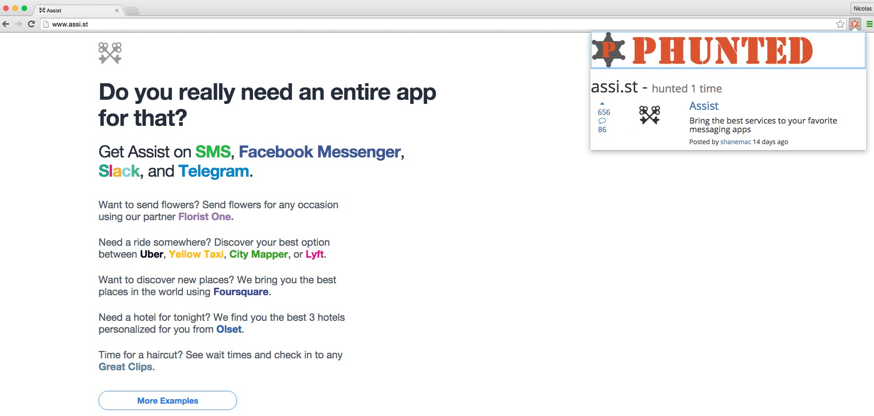Viewport: 874px width, 416px height.
Task: Open the SMS link
Action: [x=213, y=151]
